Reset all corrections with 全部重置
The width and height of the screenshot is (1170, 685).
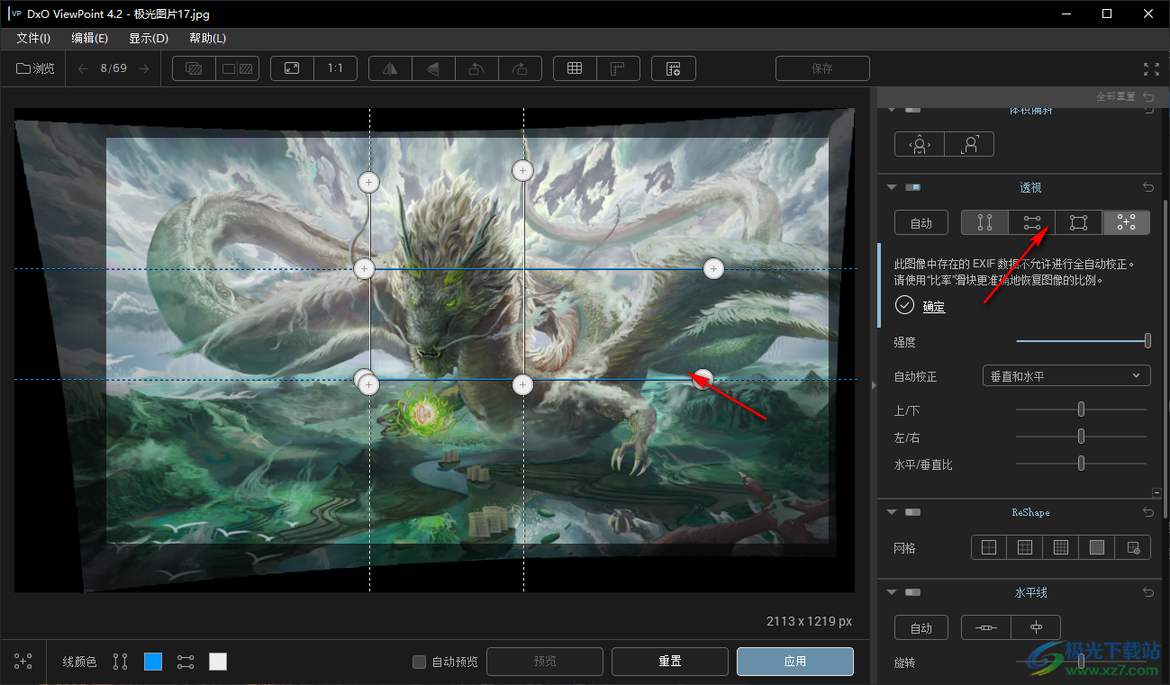click(x=1125, y=96)
